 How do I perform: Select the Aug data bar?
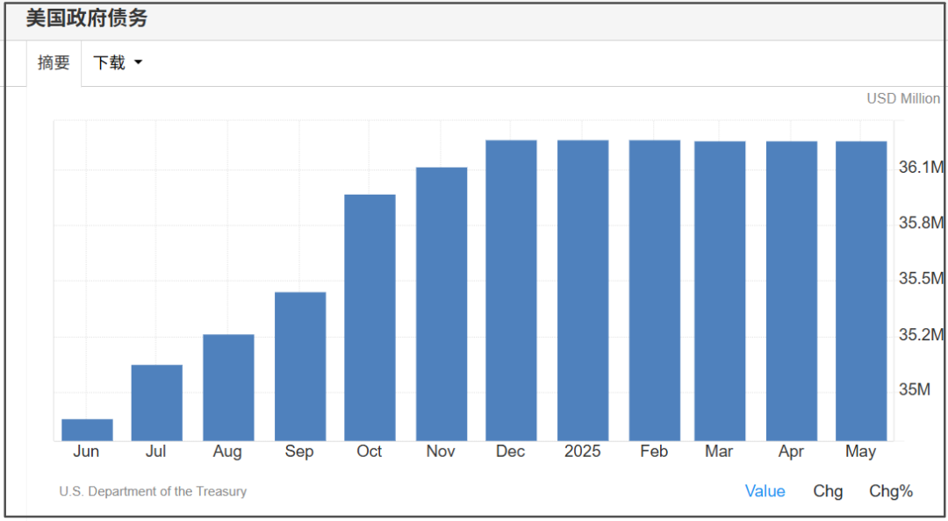pos(228,388)
